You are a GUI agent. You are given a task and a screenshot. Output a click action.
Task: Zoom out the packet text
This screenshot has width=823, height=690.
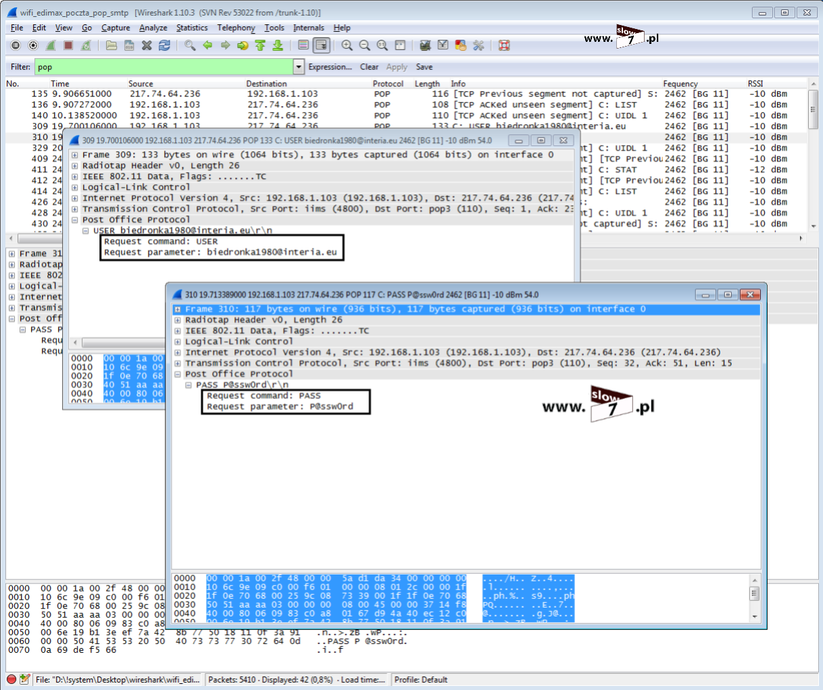tap(364, 45)
